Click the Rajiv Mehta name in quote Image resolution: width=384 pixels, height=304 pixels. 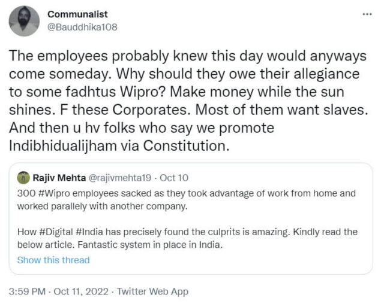61,177
